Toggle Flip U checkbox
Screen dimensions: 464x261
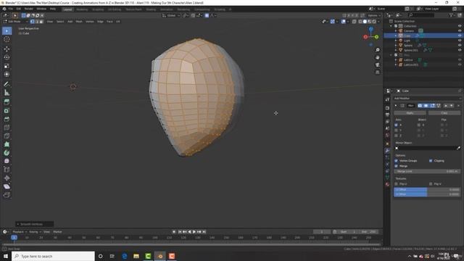[397, 184]
